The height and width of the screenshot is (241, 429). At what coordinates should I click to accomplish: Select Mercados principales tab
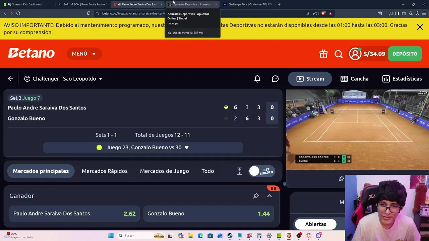tap(41, 171)
